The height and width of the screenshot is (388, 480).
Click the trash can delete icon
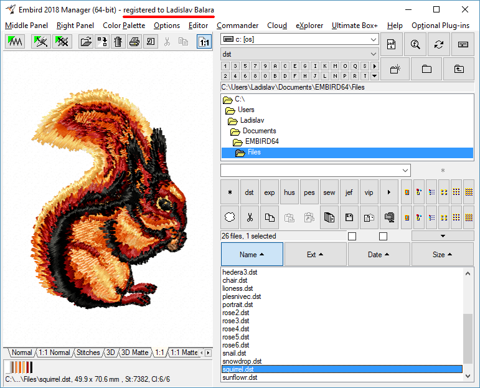point(118,41)
